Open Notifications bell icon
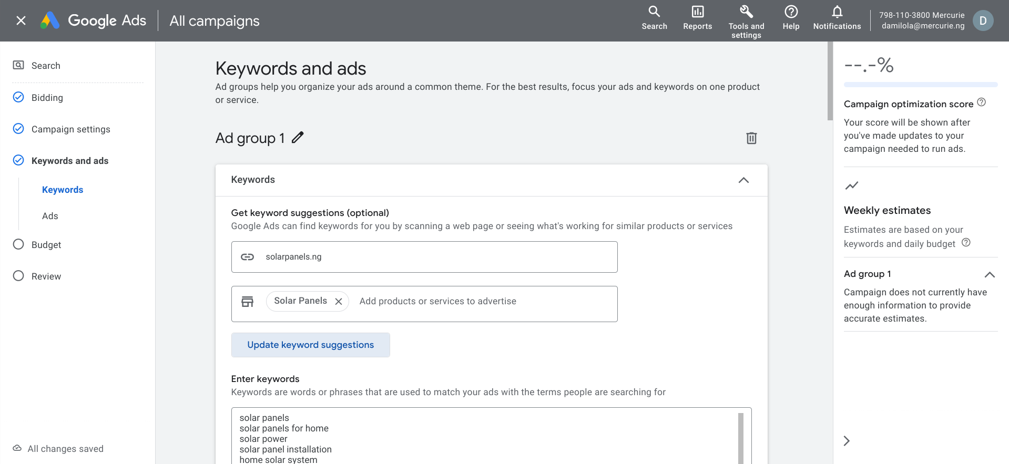1009x464 pixels. click(x=837, y=12)
